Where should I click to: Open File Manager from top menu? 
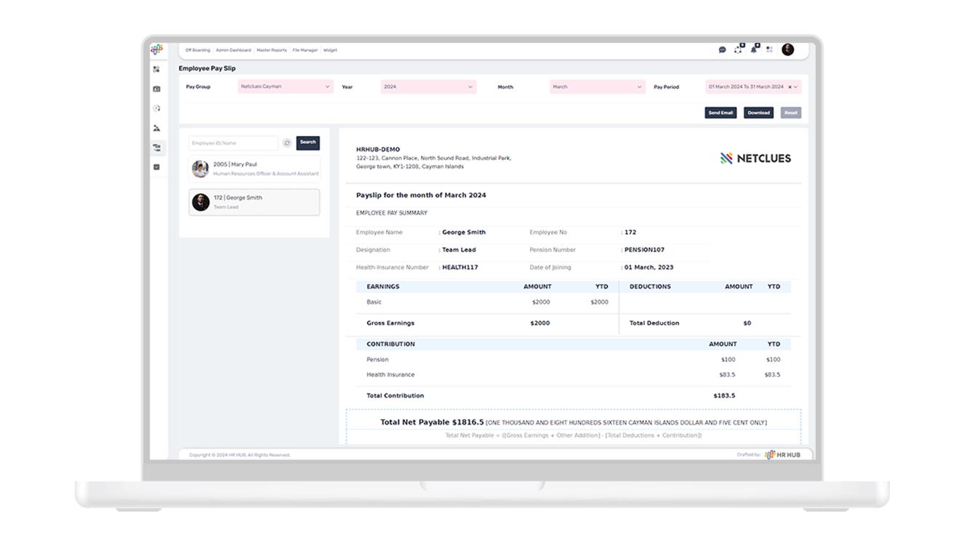(305, 50)
